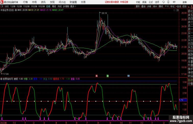193x124 pixels.
Task: Open the 功能 menu
Action: [138, 2]
